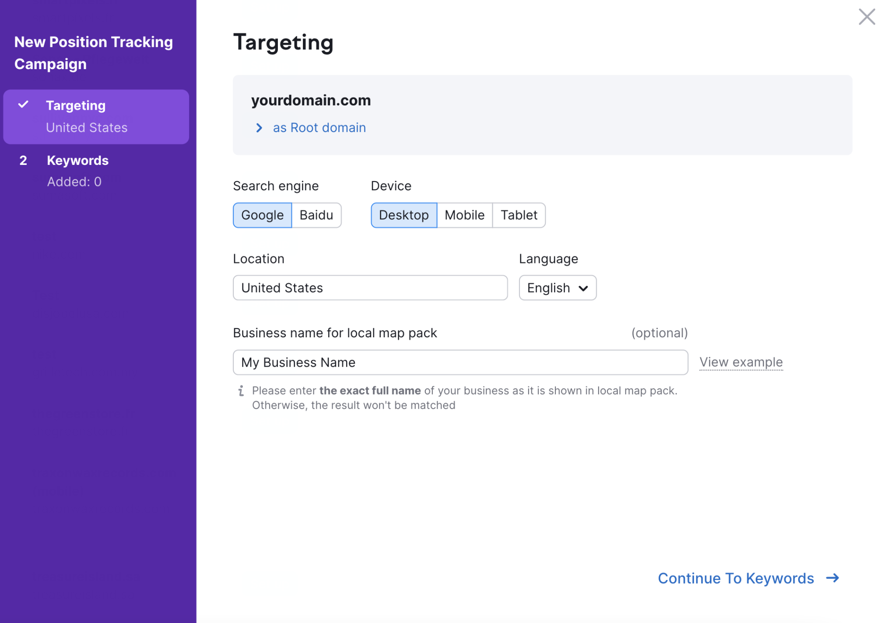The width and height of the screenshot is (884, 623).
Task: Pick Tablet as the device type
Action: [x=519, y=215]
